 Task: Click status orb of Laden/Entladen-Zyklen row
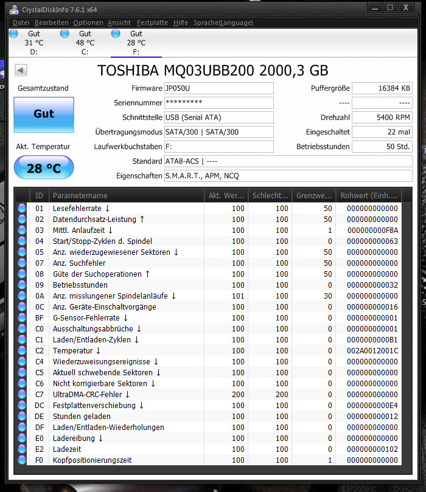[x=22, y=340]
